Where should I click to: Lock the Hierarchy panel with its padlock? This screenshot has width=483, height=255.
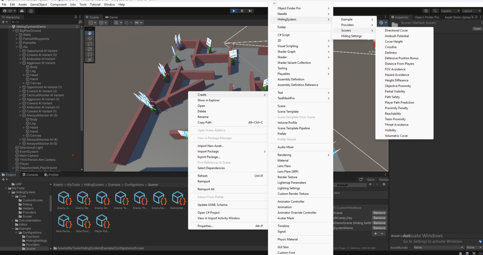(x=75, y=17)
